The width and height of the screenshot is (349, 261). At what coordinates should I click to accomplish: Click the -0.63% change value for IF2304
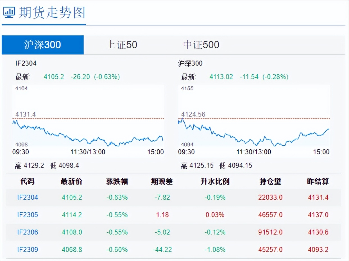(x=117, y=197)
